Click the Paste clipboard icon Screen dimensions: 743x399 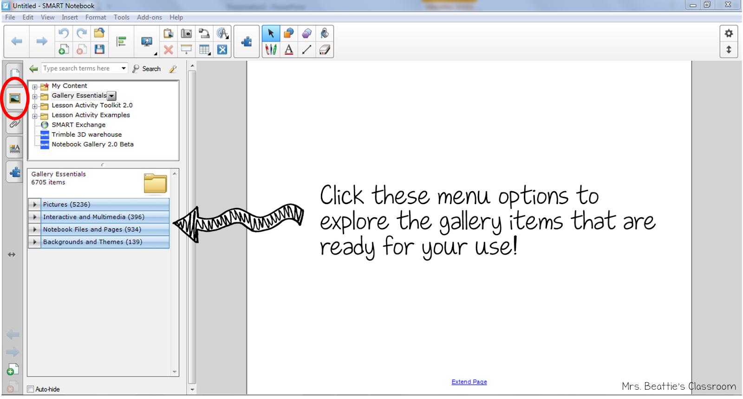click(169, 33)
